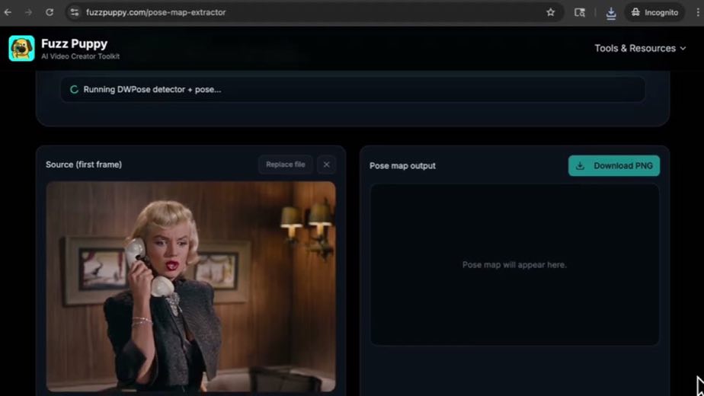Click the source first frame image
704x396 pixels.
[x=190, y=286]
